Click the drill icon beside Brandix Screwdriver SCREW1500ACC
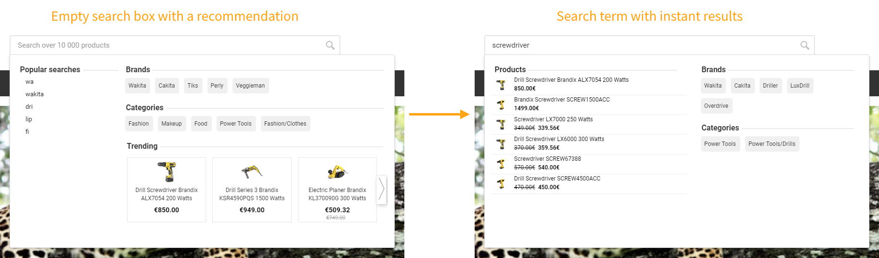The width and height of the screenshot is (879, 258). (501, 104)
